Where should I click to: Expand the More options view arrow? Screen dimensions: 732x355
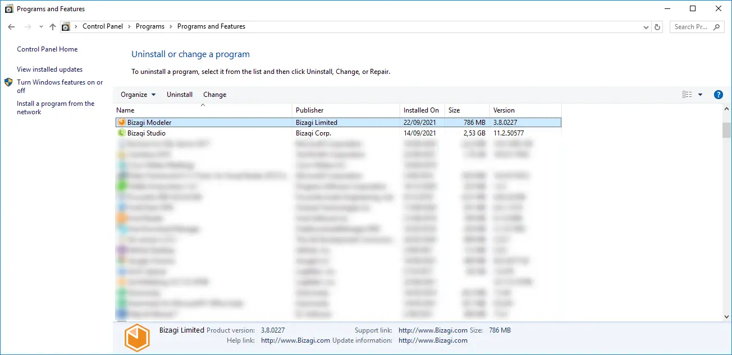coord(700,95)
